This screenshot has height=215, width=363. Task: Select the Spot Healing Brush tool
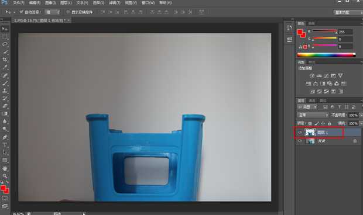(x=5, y=75)
